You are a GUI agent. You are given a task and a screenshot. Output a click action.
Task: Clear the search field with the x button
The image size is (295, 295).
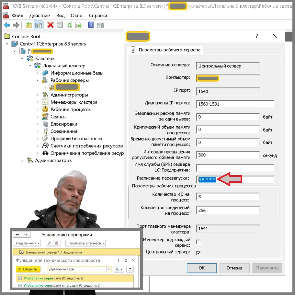pos(108,269)
